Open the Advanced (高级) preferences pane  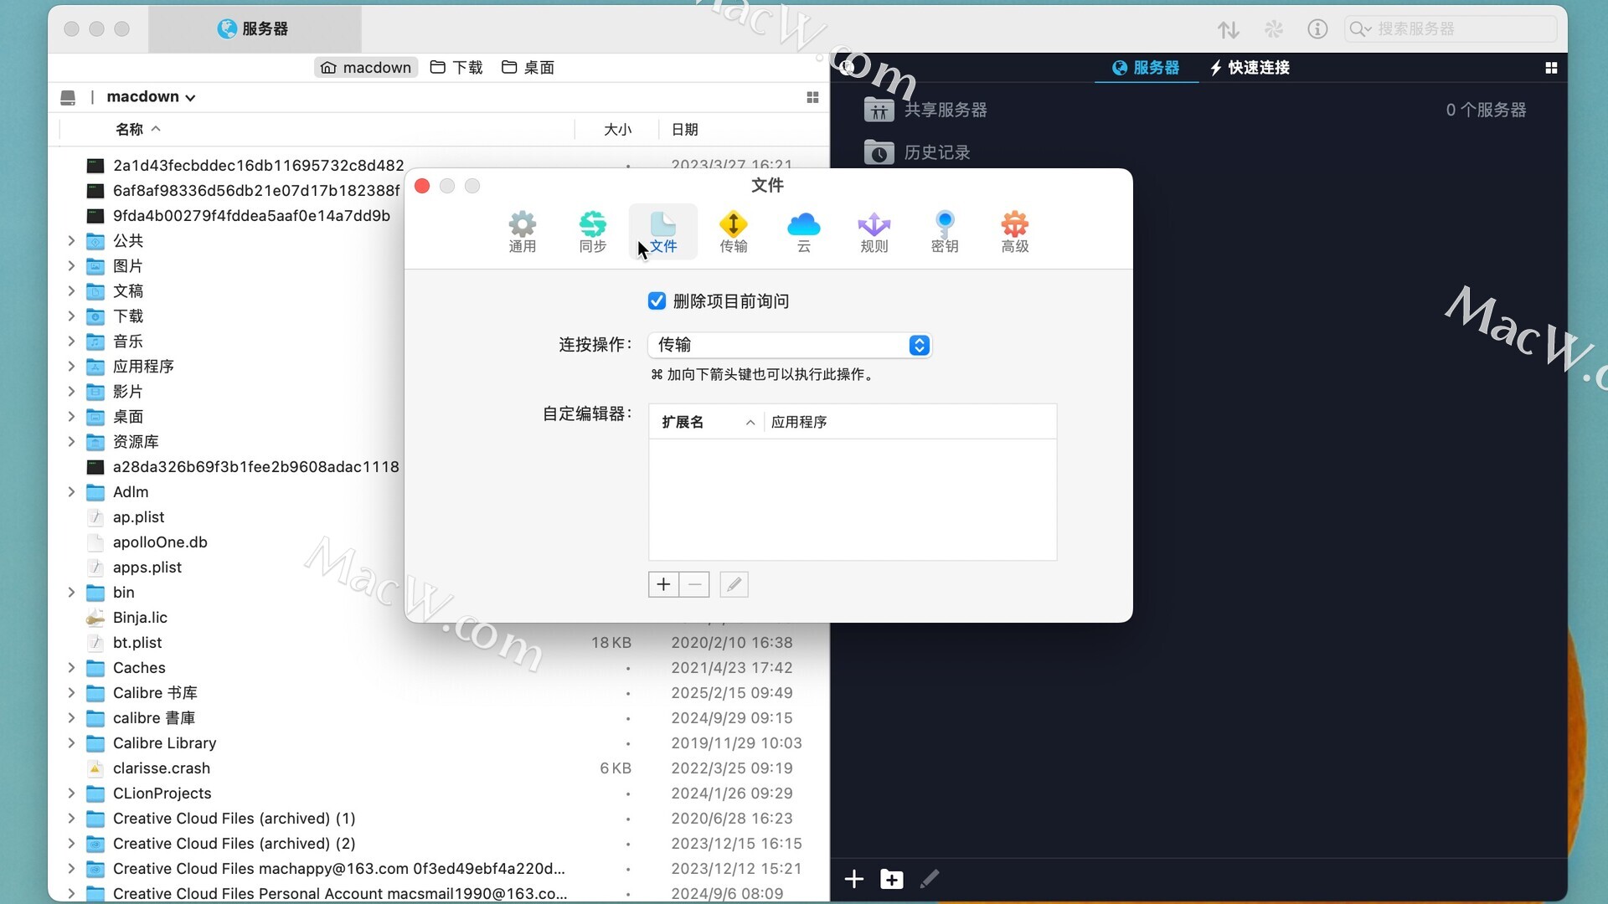(1014, 231)
